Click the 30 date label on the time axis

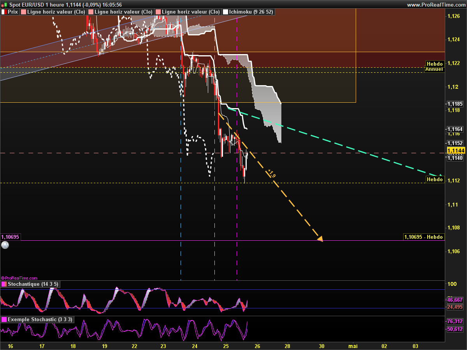coord(321,346)
